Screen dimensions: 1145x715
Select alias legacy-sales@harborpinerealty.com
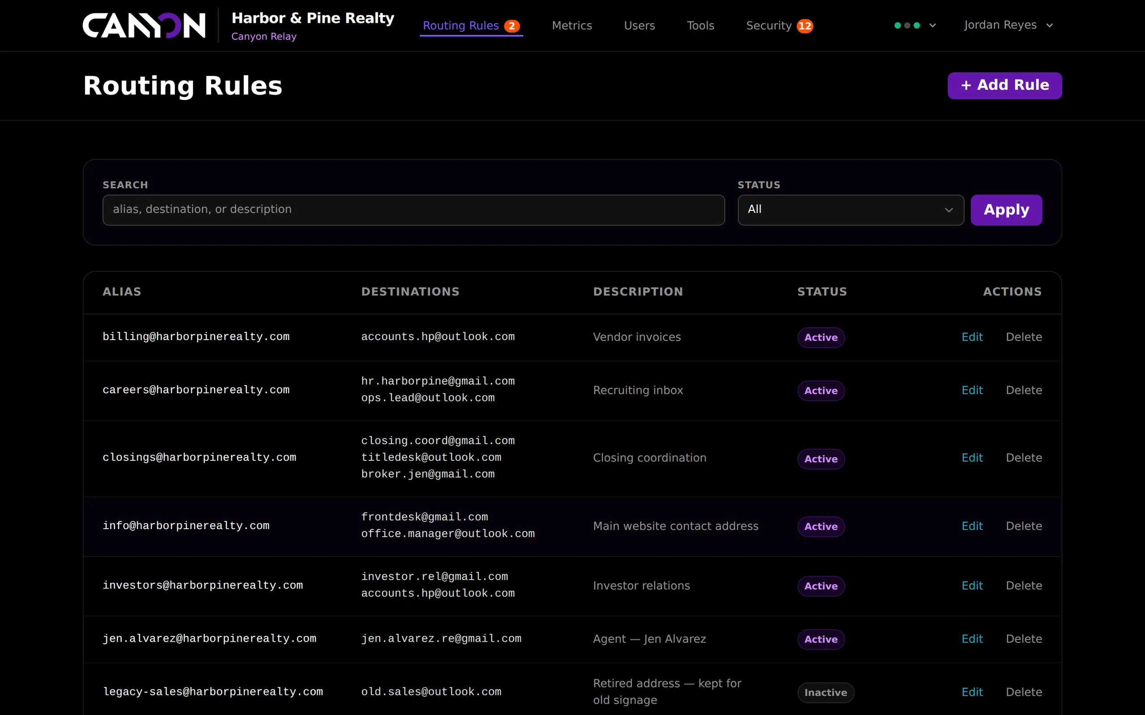pyautogui.click(x=212, y=692)
